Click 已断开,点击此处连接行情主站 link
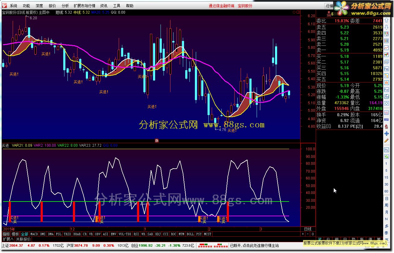This screenshot has height=253, width=394. 255,245
